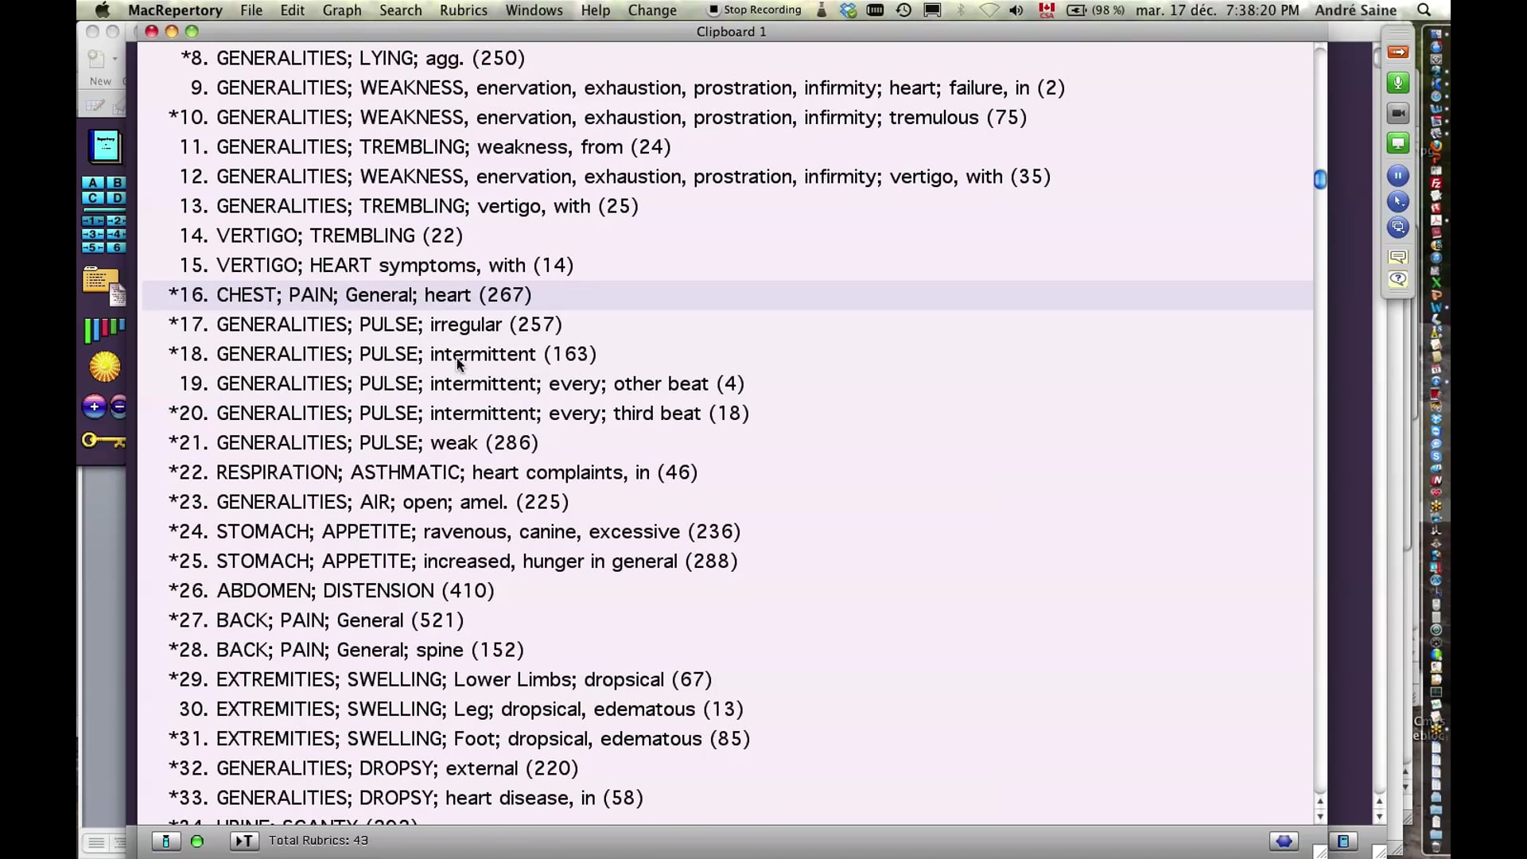
Task: Select rubric CHEST; PAIN; General; heart
Action: (350, 294)
